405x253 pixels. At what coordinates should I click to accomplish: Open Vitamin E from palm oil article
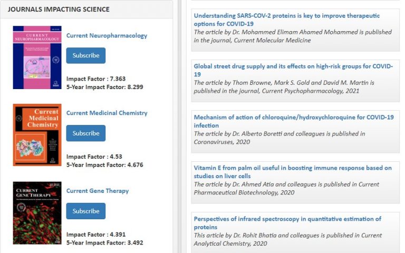293,172
